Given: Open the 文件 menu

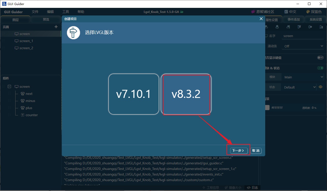Looking at the screenshot, I should click(35, 12).
